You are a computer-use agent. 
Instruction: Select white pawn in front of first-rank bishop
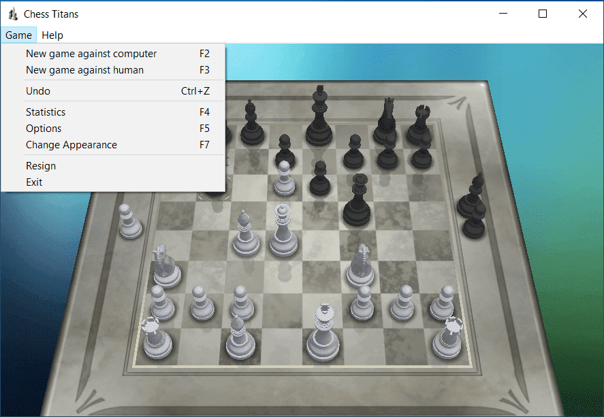click(242, 303)
